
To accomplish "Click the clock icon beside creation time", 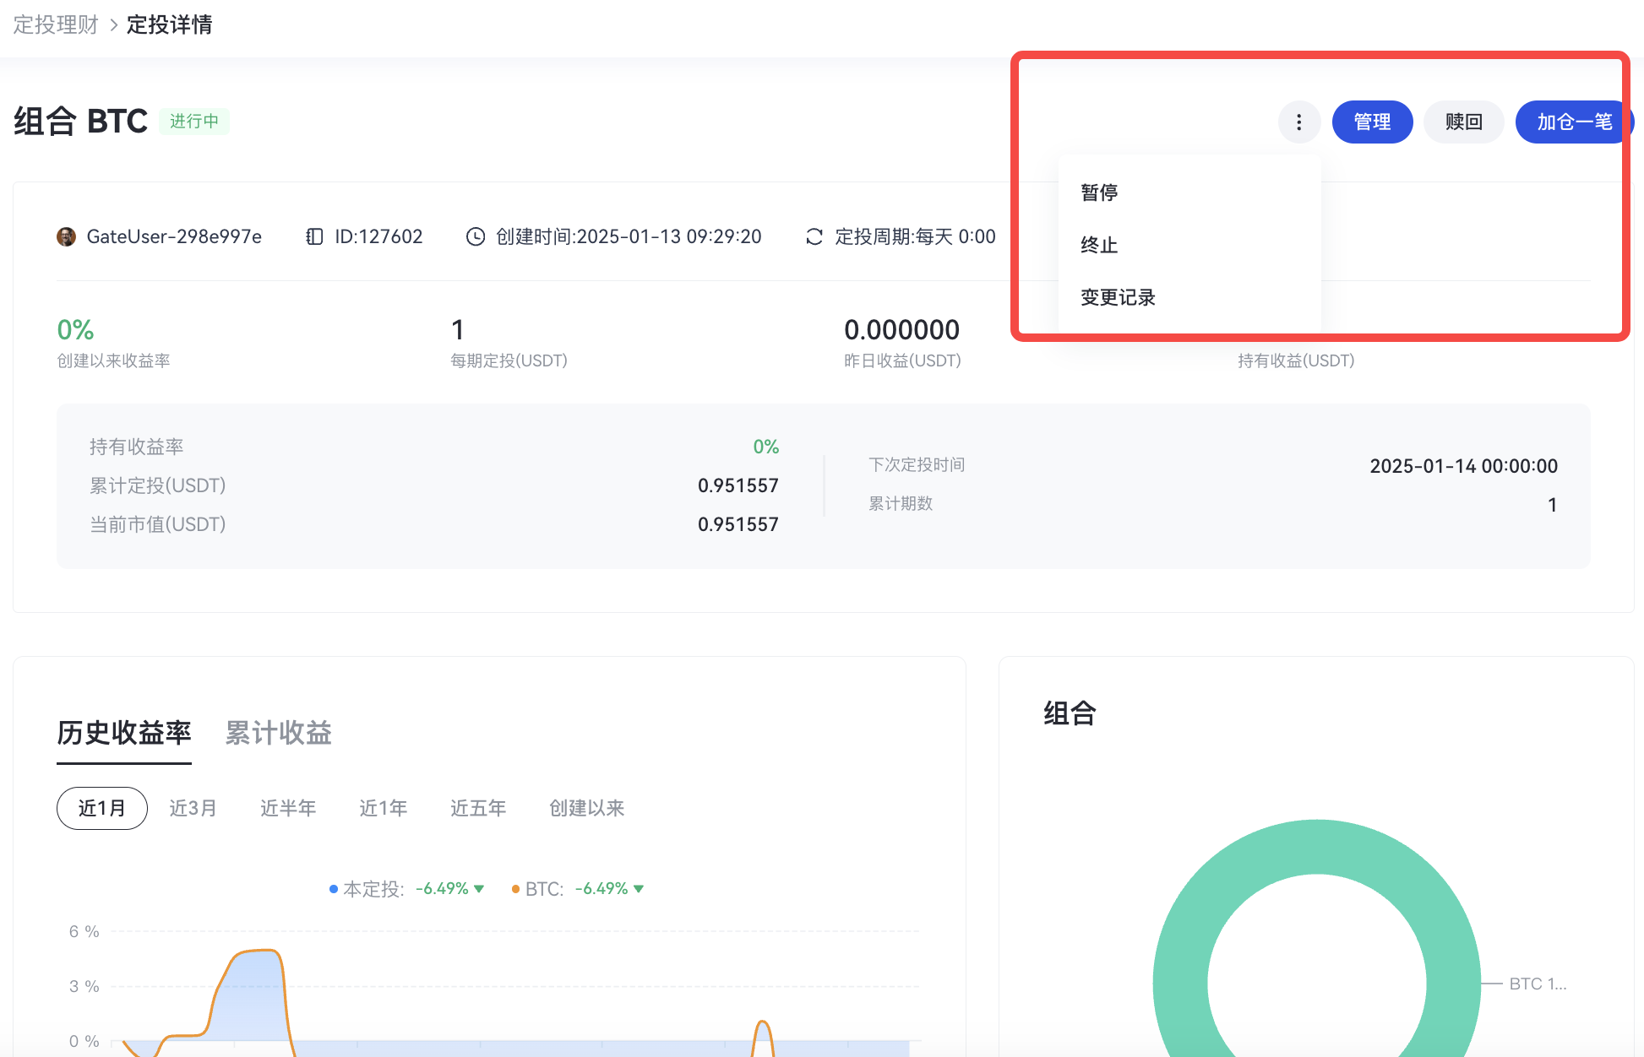I will (x=476, y=236).
